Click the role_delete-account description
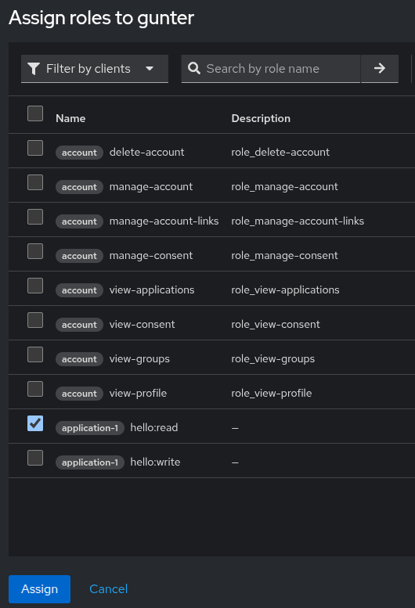This screenshot has height=608, width=415. tap(280, 152)
